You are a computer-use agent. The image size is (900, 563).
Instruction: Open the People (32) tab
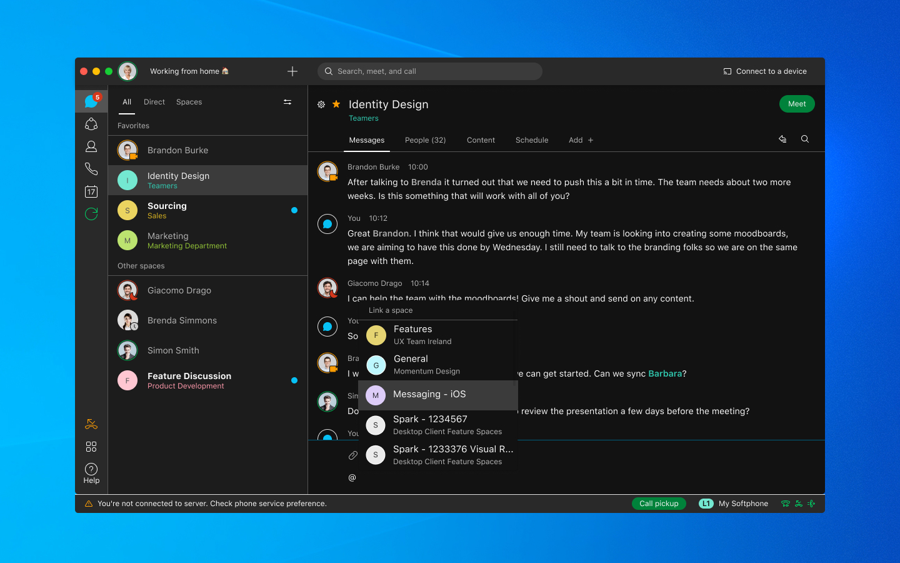coord(426,140)
